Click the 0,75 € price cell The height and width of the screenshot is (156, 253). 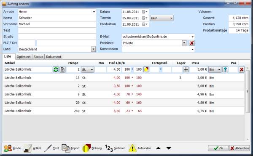[202, 111]
